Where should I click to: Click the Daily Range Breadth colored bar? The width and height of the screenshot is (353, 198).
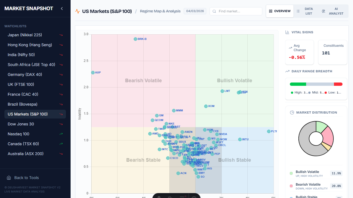click(316, 84)
